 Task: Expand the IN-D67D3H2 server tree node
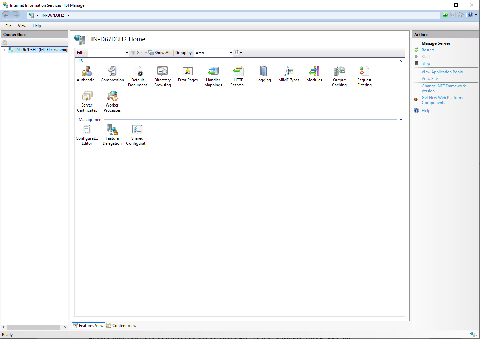click(4, 50)
